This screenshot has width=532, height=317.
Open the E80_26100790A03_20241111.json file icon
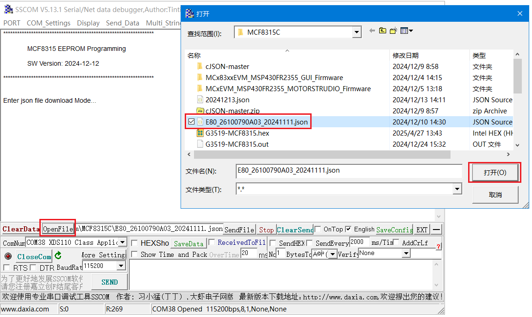200,122
